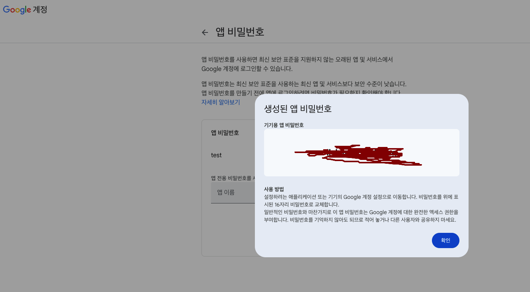Click the 사용 방법 heading
The width and height of the screenshot is (530, 292).
pos(274,189)
